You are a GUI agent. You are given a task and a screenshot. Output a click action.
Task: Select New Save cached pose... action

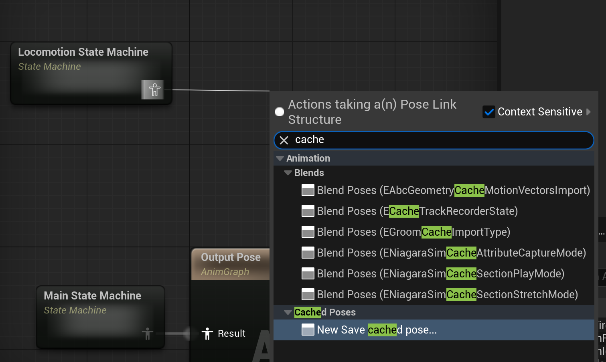point(434,330)
